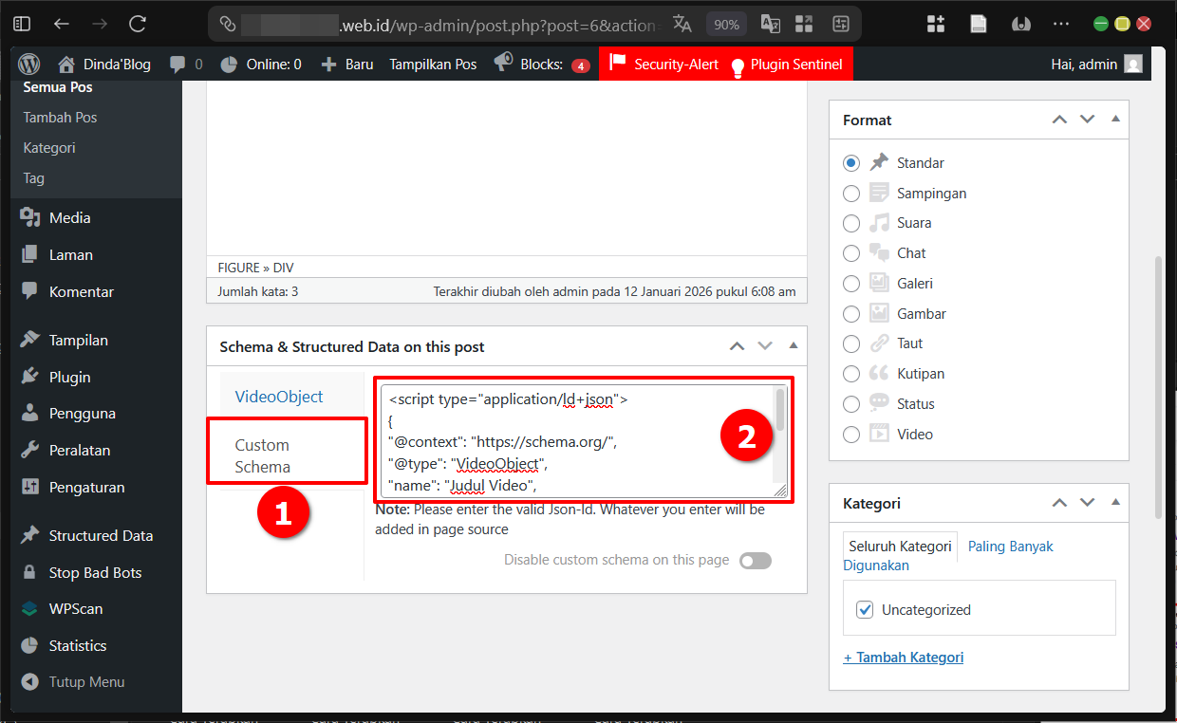Switch to the Custom Schema tab

262,454
